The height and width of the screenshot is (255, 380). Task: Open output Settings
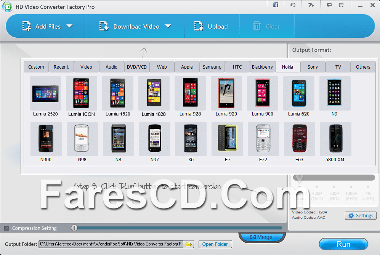click(x=361, y=215)
